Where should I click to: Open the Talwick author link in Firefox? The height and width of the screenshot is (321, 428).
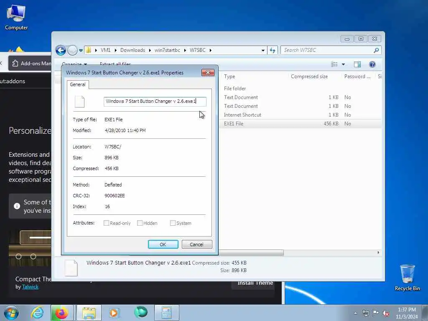(x=30, y=287)
